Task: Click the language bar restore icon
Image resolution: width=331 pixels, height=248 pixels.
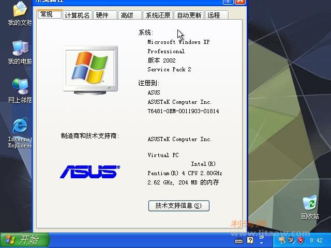Action: click(262, 237)
